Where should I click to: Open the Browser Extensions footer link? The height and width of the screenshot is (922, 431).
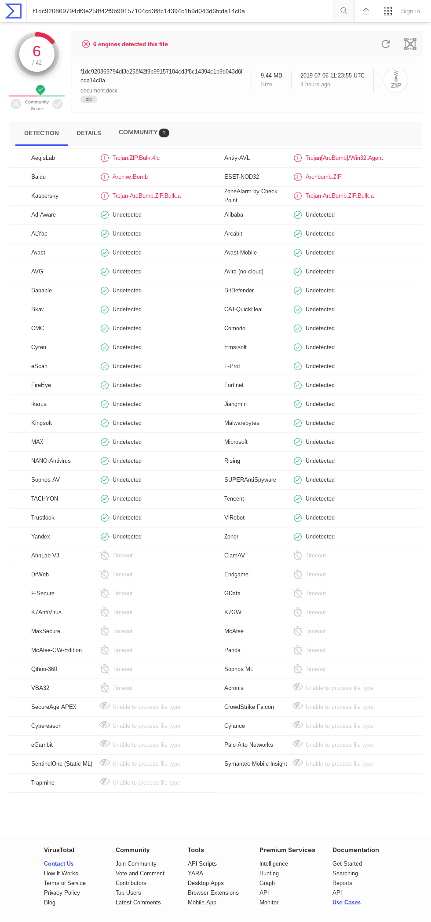(x=213, y=892)
